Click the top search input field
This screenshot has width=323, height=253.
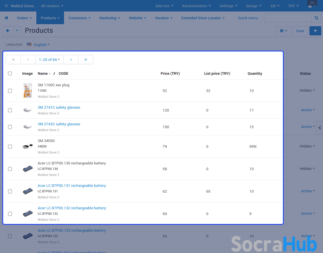(288, 18)
